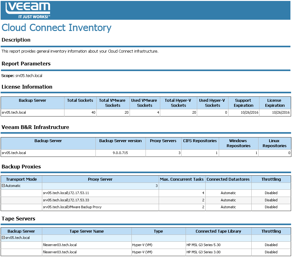Collapse the srv05.tech.local tape server group
The image size is (292, 258).
pos(3,238)
